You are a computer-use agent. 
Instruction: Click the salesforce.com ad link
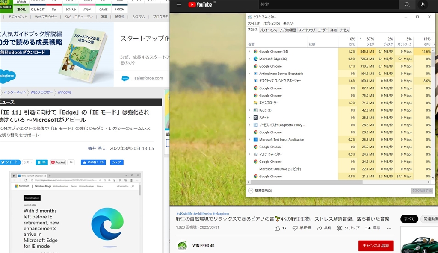148,78
